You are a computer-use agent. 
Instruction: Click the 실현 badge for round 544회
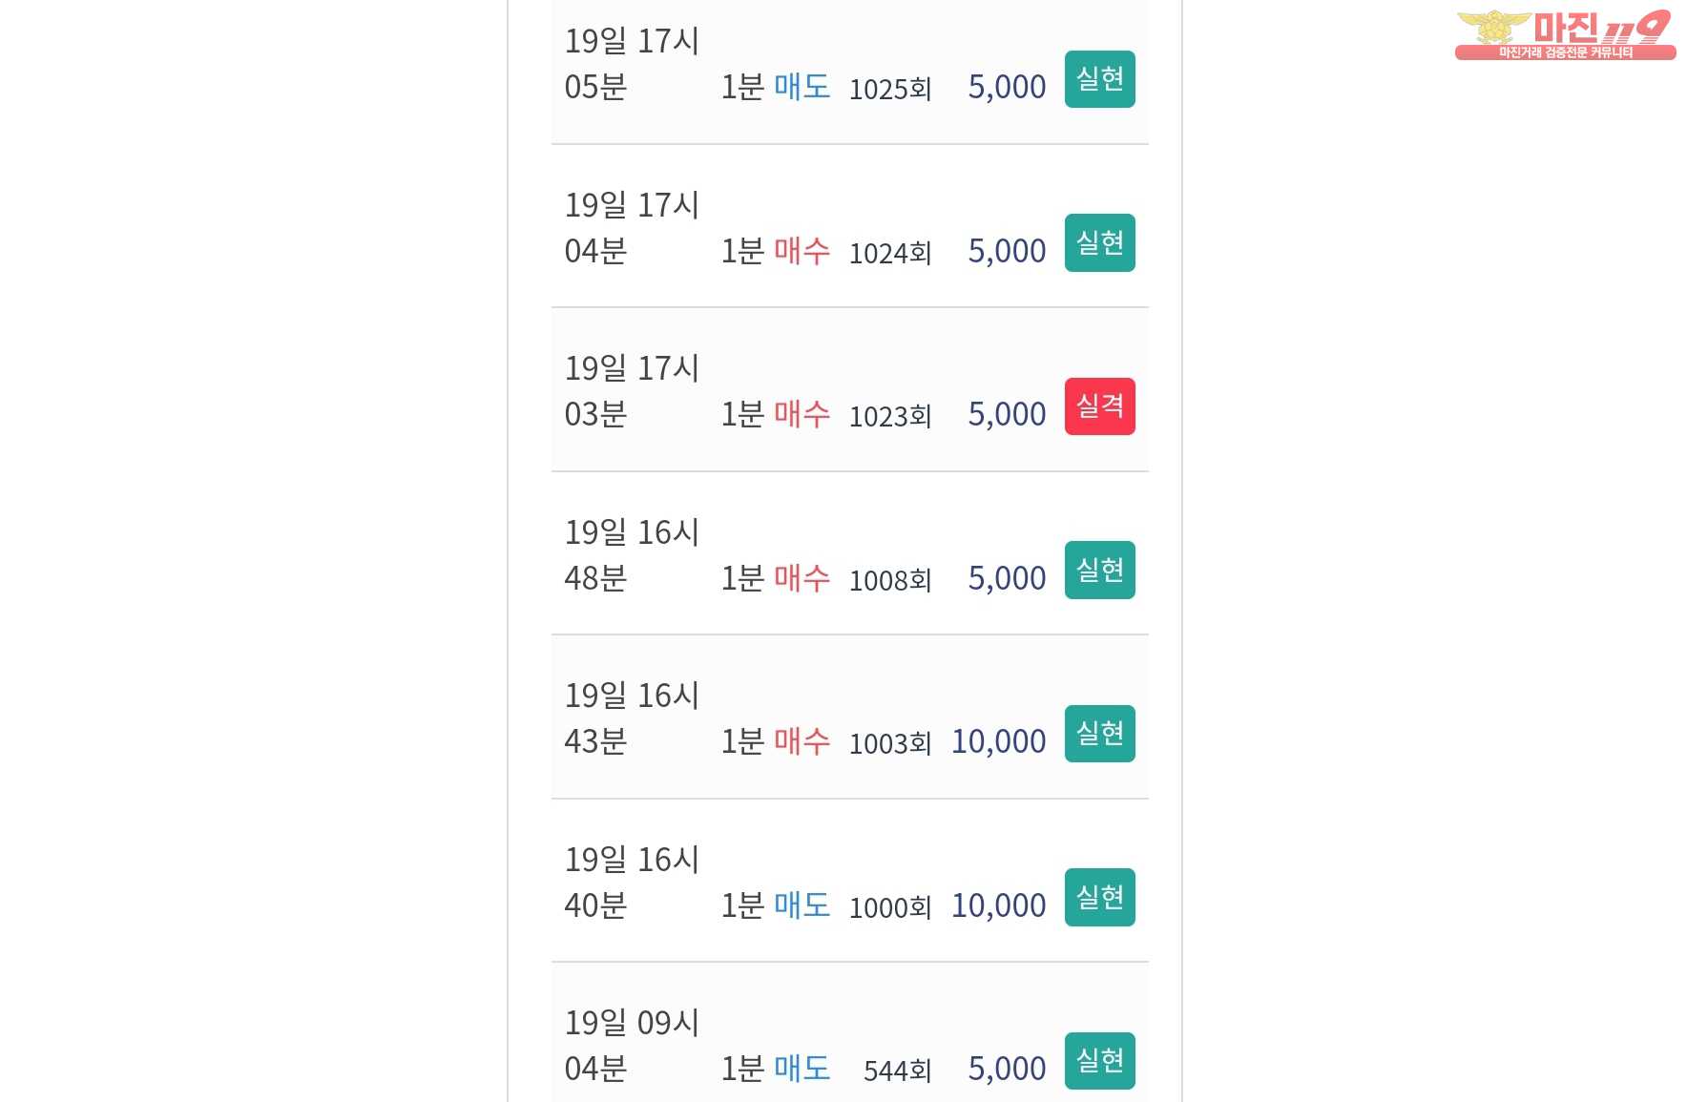click(x=1099, y=1061)
